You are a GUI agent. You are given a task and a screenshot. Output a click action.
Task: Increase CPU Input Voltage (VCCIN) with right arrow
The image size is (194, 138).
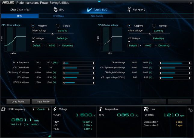pos(190,78)
